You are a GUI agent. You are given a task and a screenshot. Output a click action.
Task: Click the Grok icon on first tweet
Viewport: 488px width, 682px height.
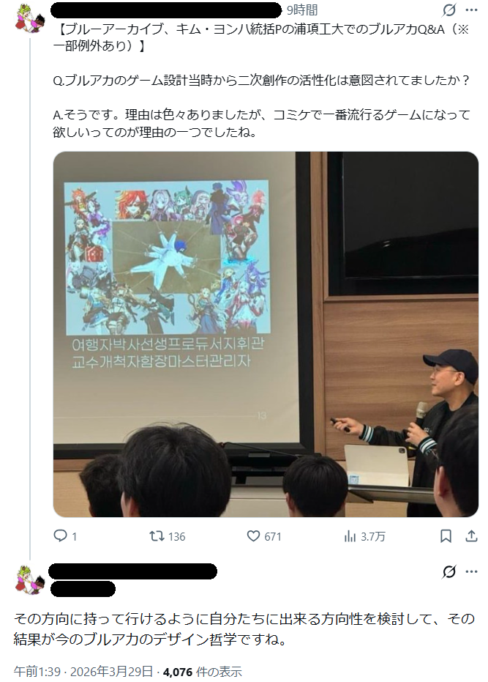(x=449, y=10)
